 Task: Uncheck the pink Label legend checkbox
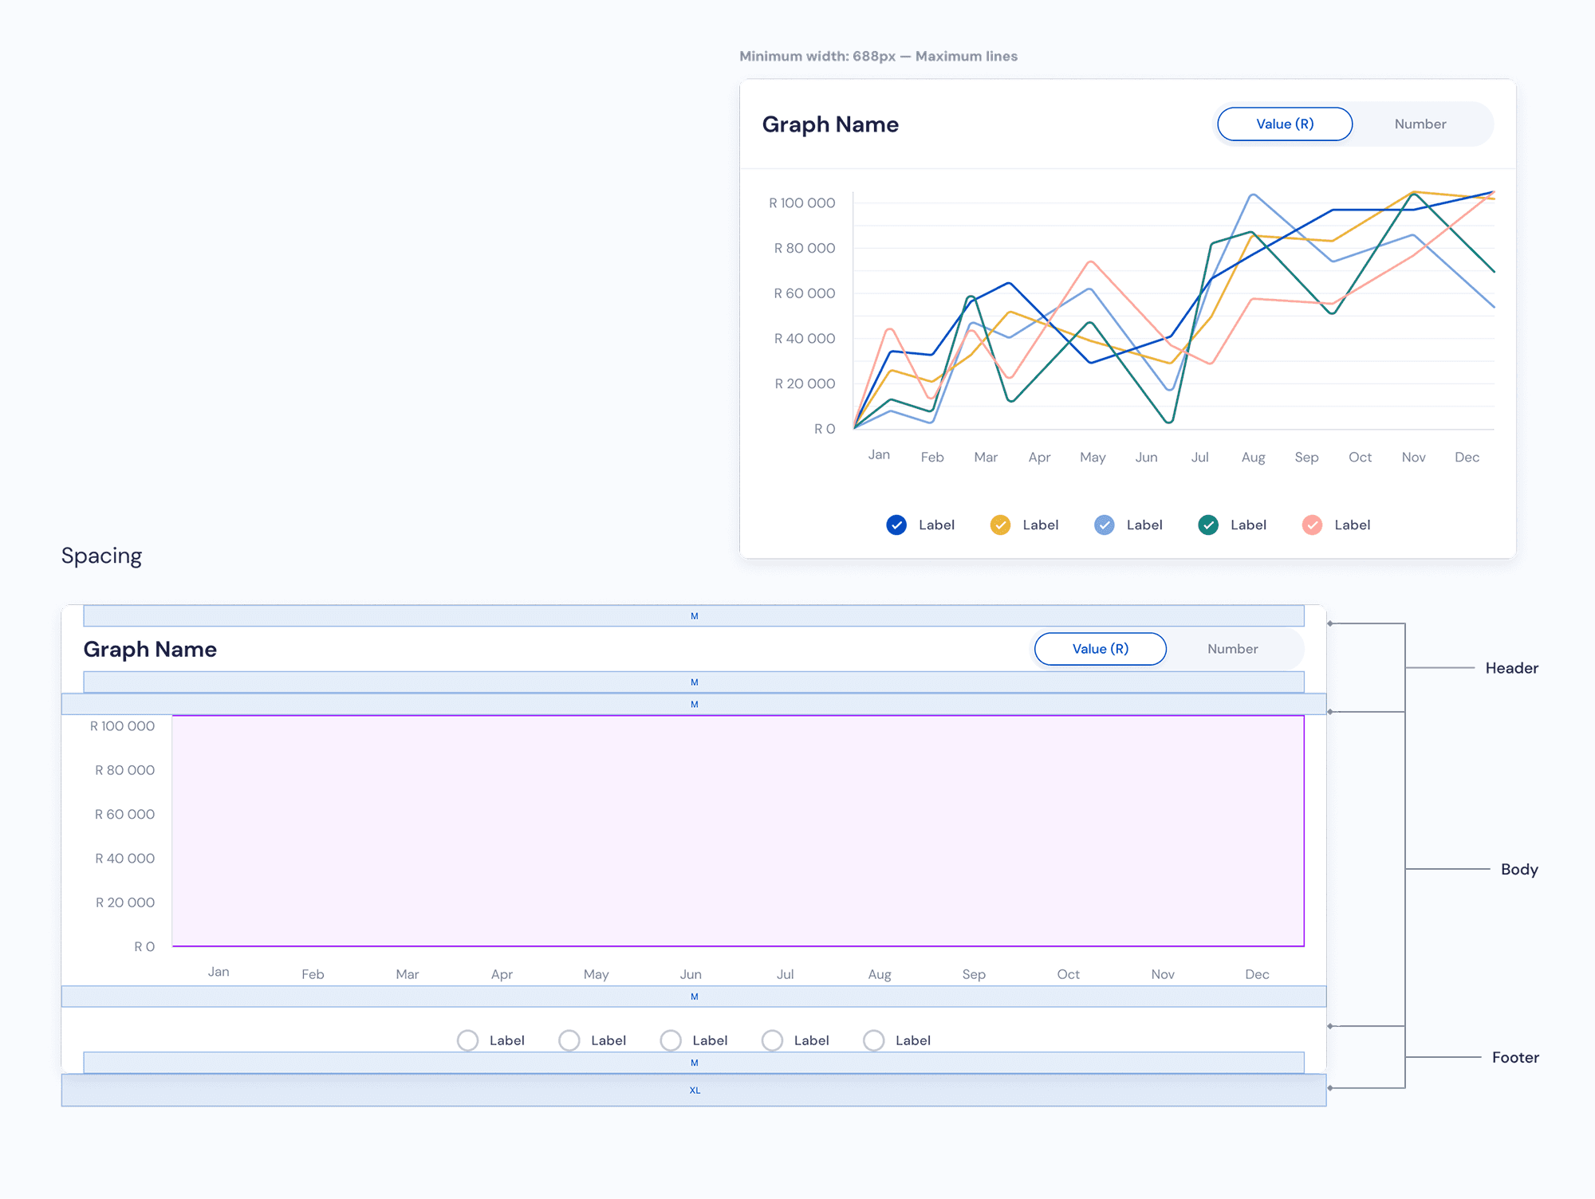point(1312,525)
